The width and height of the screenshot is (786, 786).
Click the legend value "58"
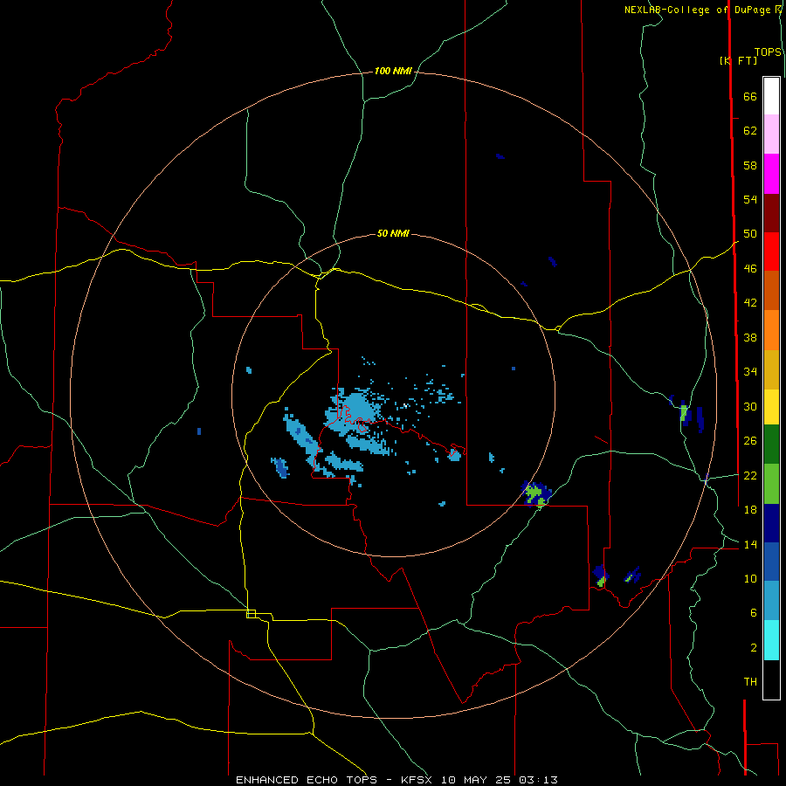click(x=750, y=165)
